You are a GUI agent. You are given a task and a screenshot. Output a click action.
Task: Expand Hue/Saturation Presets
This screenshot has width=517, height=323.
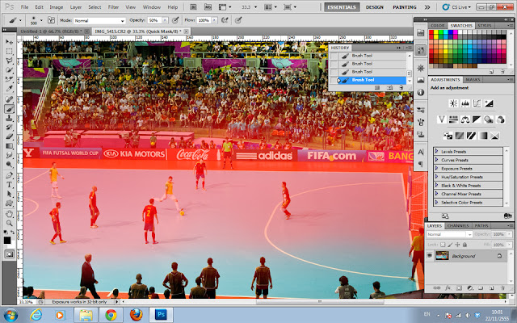point(436,177)
